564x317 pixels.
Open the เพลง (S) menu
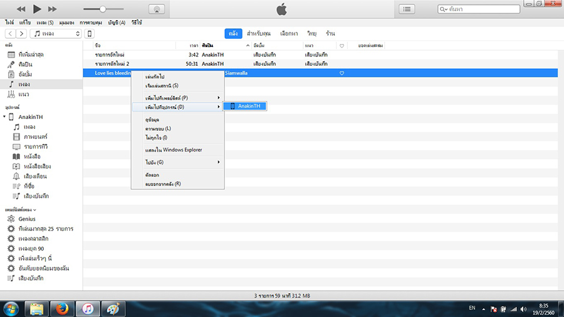45,23
